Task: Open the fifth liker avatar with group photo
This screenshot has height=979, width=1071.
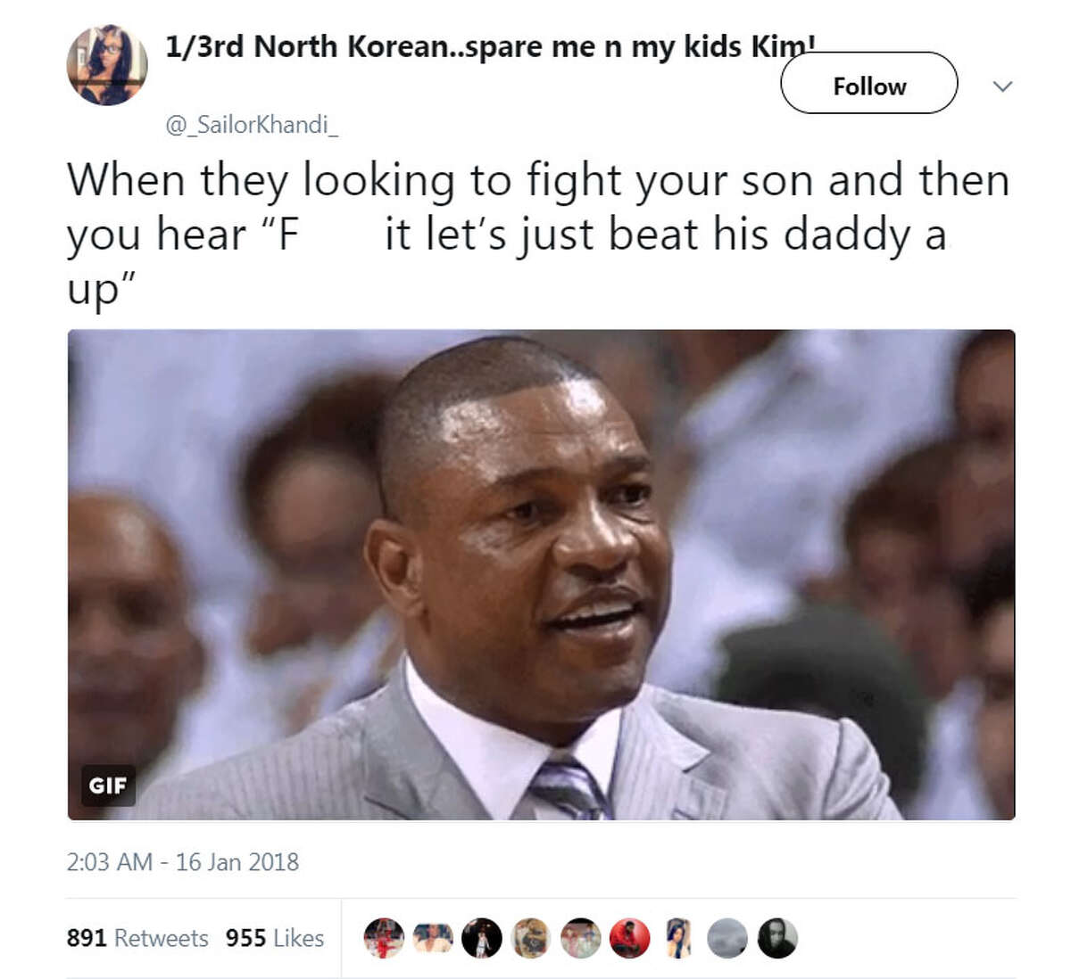Action: click(x=580, y=938)
